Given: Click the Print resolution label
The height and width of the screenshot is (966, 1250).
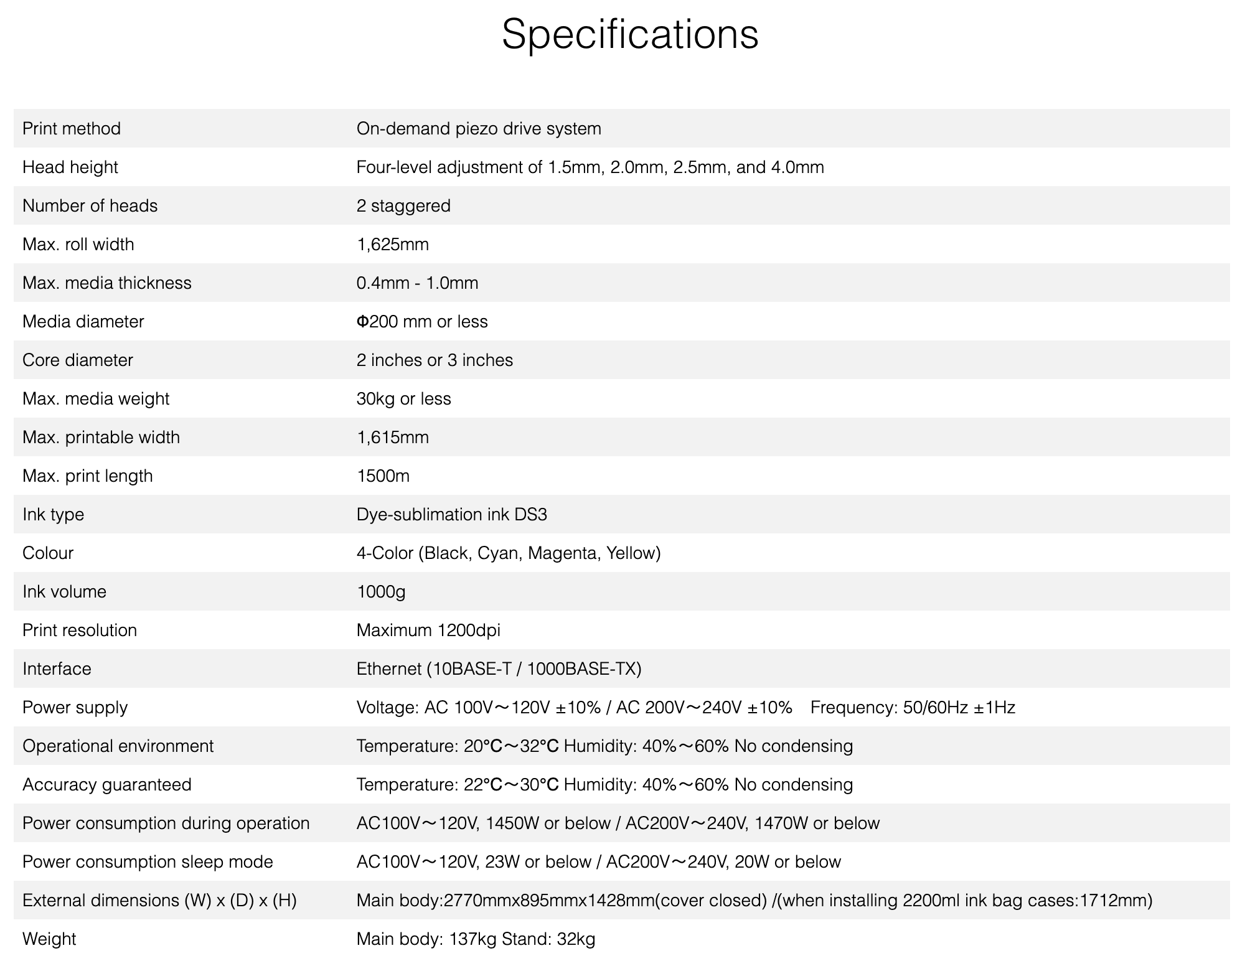Looking at the screenshot, I should 80,631.
